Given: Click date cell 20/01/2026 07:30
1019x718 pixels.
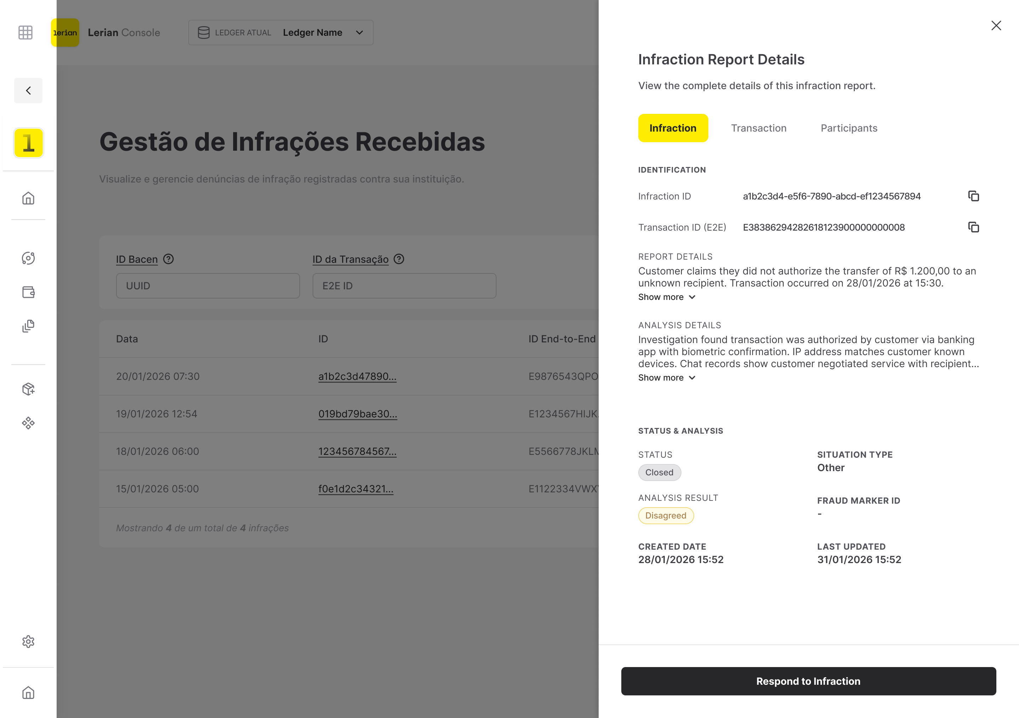Looking at the screenshot, I should coord(158,376).
